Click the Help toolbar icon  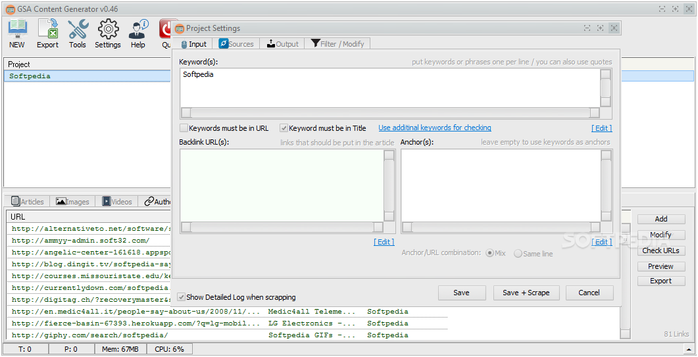[x=138, y=34]
